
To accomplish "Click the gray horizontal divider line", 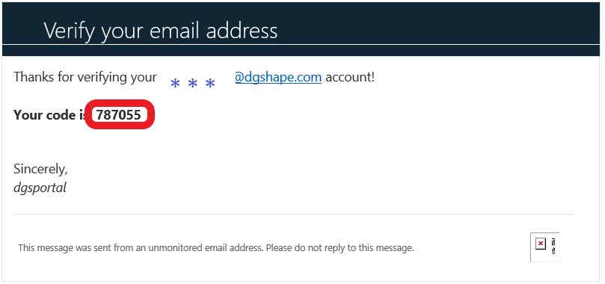I will (294, 214).
